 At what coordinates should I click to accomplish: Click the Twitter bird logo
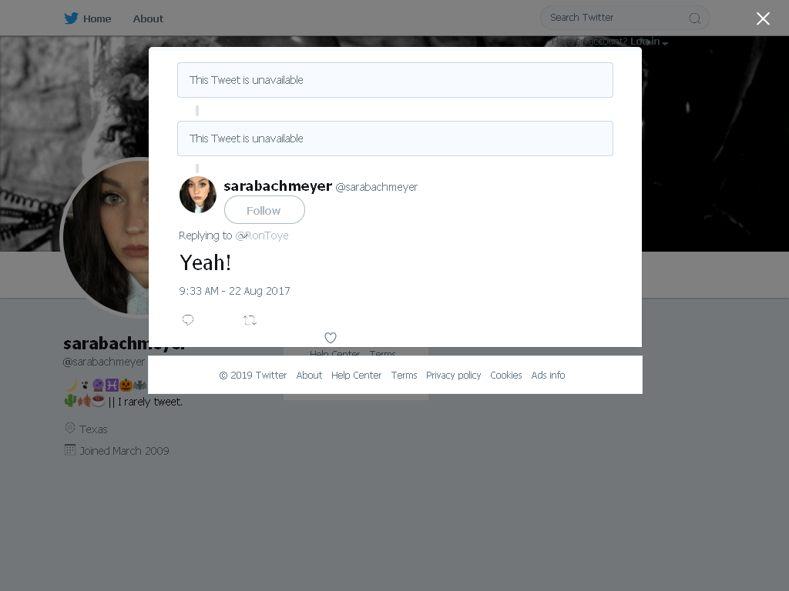point(71,18)
